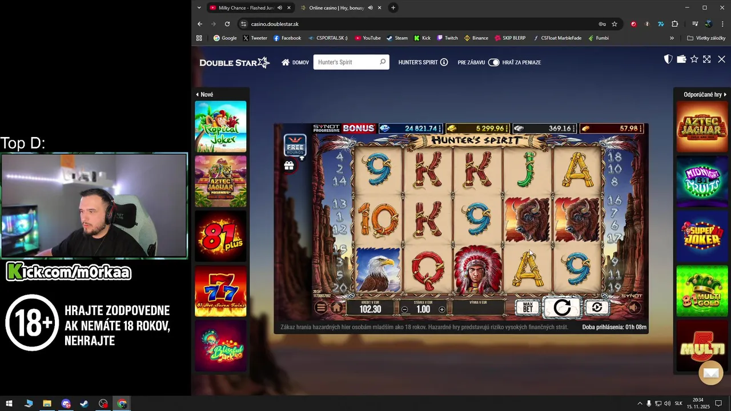Viewport: 731px width, 411px height.
Task: Click the home icon in the game panel
Action: 337,308
